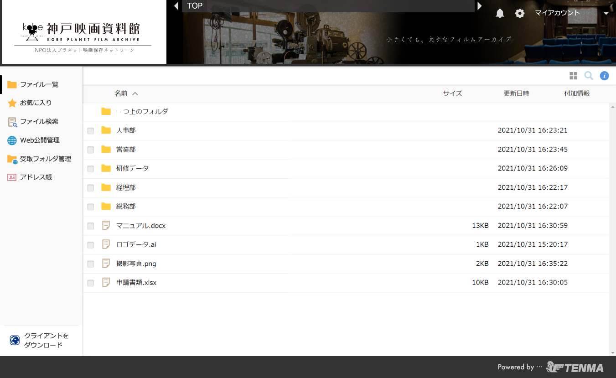Click the right arrow beside TOP breadcrumb
The width and height of the screenshot is (616, 378).
click(479, 6)
